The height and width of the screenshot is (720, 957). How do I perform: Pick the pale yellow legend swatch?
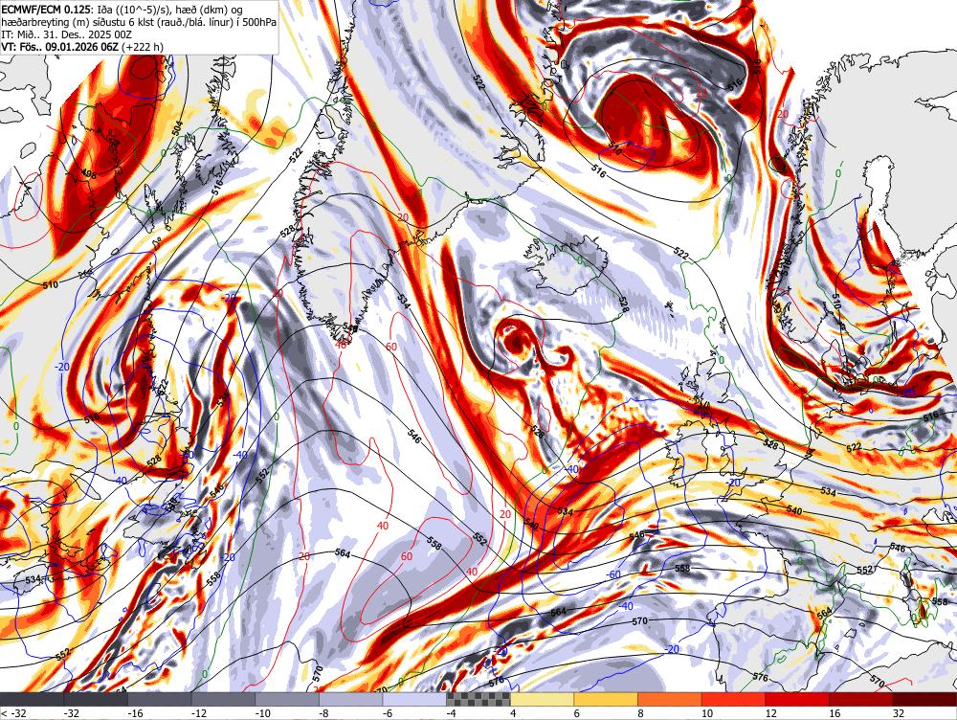542,699
